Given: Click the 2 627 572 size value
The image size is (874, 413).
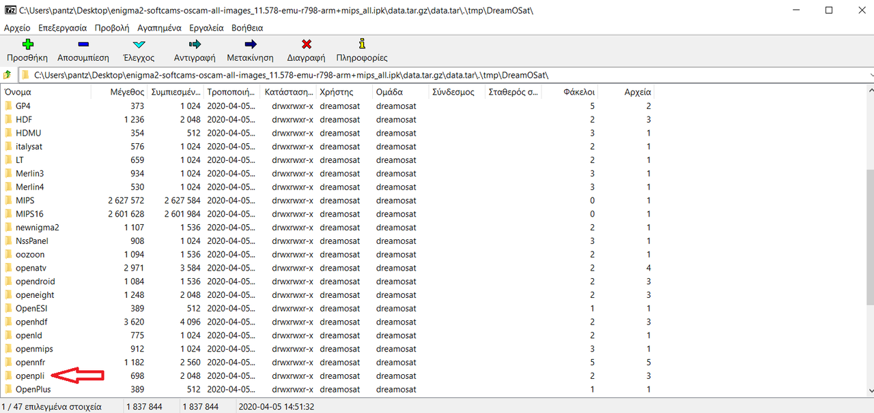Looking at the screenshot, I should click(x=126, y=200).
